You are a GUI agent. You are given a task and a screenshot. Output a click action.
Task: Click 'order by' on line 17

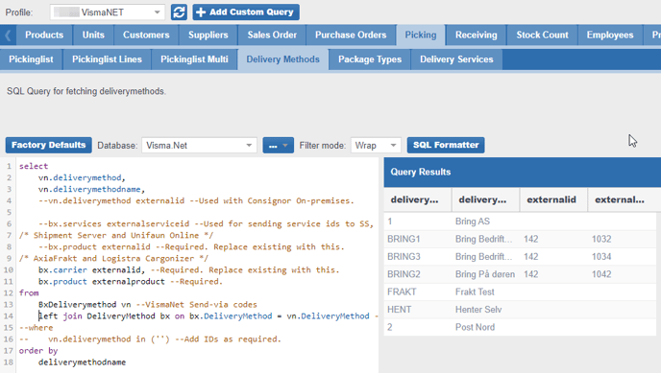37,351
